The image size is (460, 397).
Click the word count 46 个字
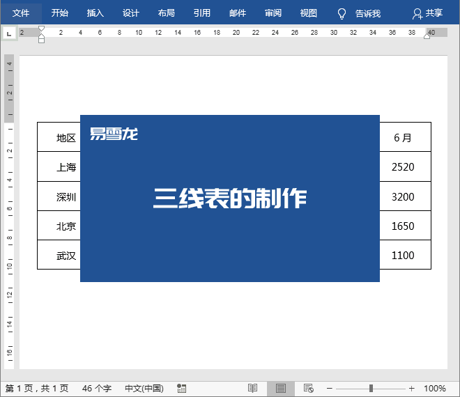pos(97,389)
